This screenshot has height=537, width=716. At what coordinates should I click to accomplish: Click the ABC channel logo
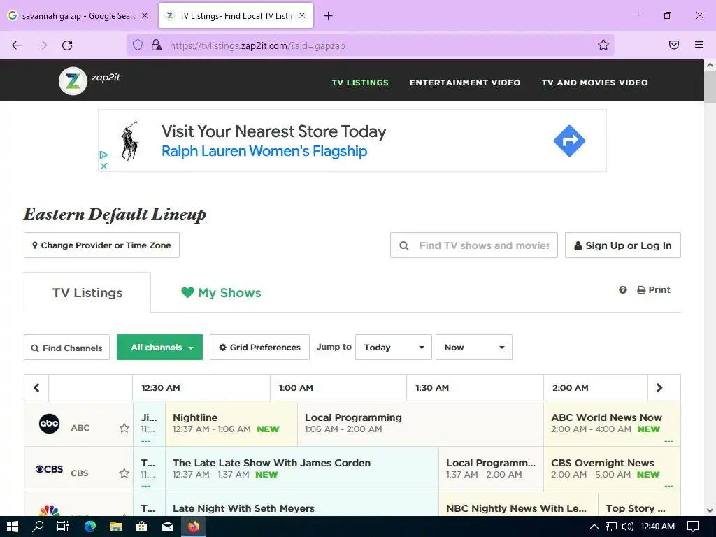50,424
